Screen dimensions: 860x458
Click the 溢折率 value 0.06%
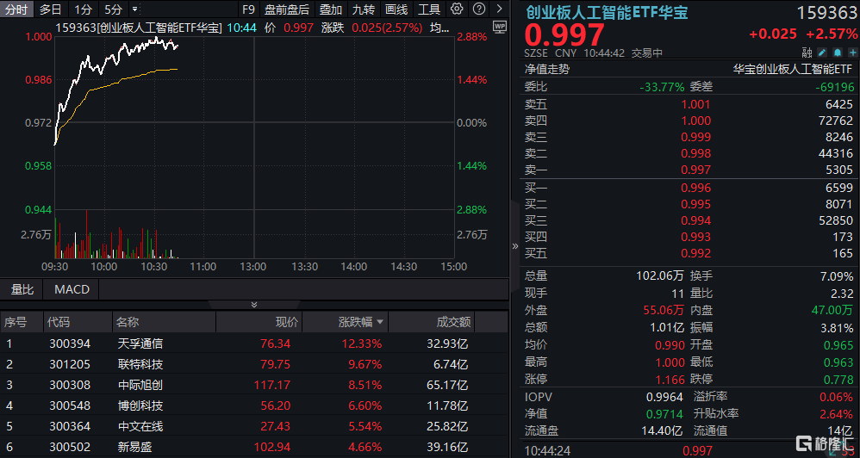pos(835,397)
